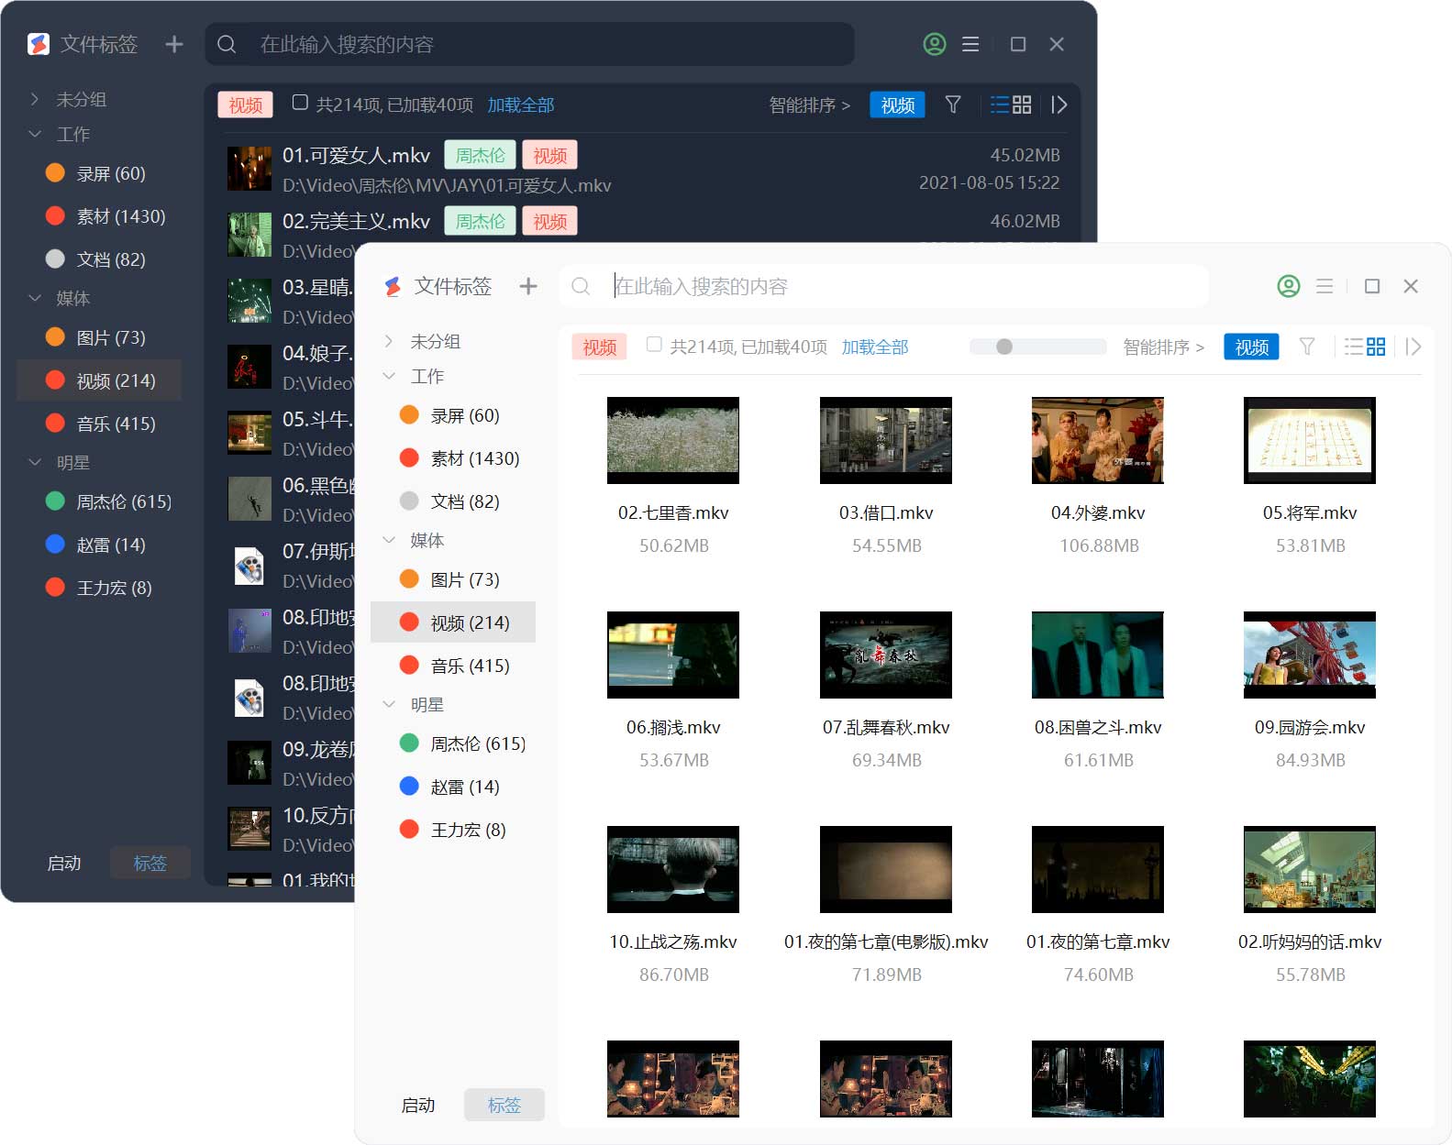
Task: Toggle select-all checkbox in light window
Action: tap(654, 345)
